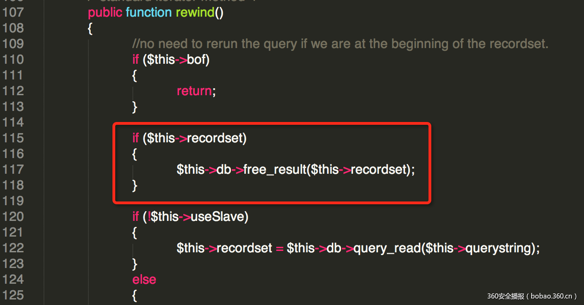The height and width of the screenshot is (305, 584).
Task: Click the 'public' keyword on line 107
Action: [x=105, y=12]
